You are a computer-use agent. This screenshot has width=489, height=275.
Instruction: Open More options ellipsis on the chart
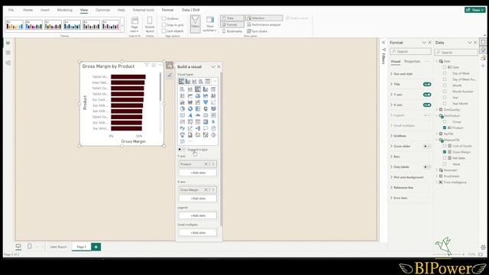tap(160, 65)
